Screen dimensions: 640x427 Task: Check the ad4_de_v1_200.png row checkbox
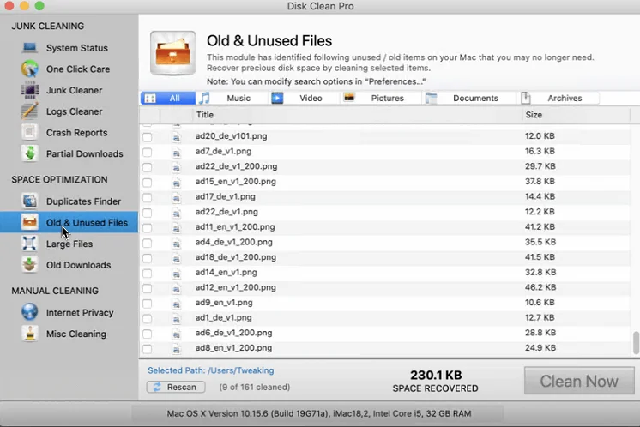(148, 243)
